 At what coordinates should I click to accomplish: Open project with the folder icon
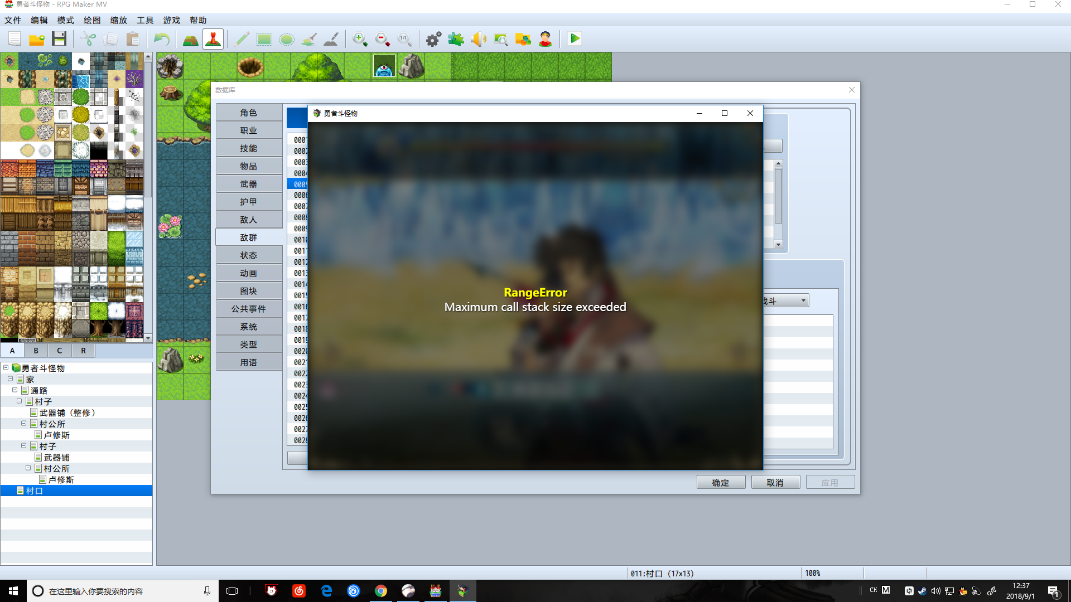pos(37,39)
